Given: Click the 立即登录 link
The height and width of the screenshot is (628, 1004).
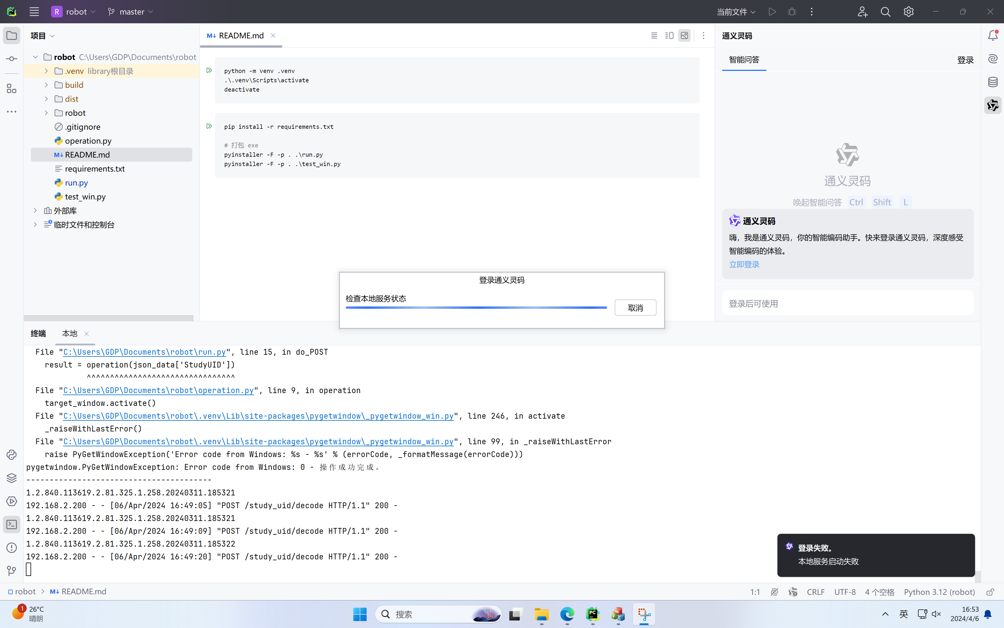Looking at the screenshot, I should coord(744,265).
